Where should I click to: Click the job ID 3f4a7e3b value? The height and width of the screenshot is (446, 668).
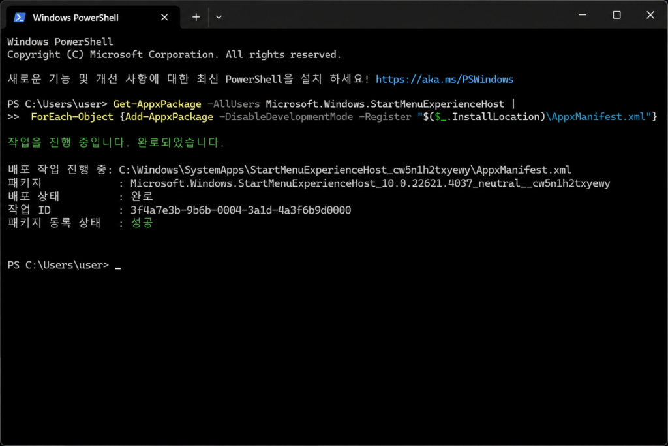coord(241,210)
